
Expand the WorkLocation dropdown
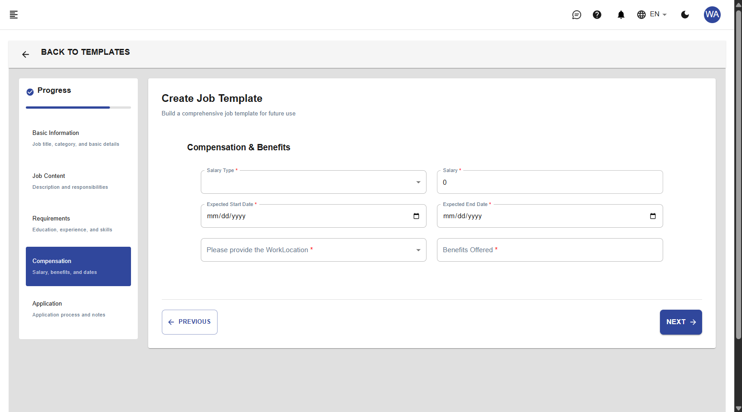417,250
